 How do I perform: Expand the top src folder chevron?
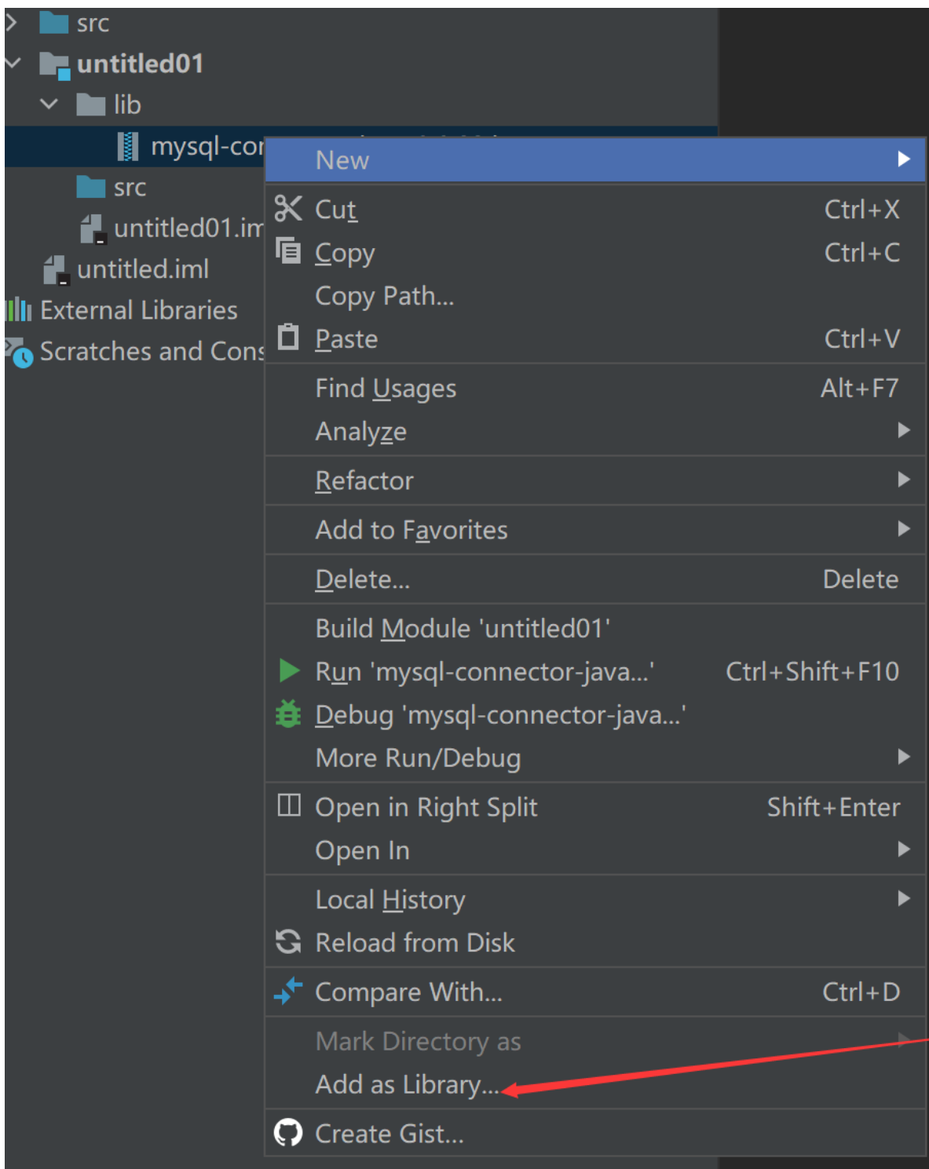click(x=11, y=22)
